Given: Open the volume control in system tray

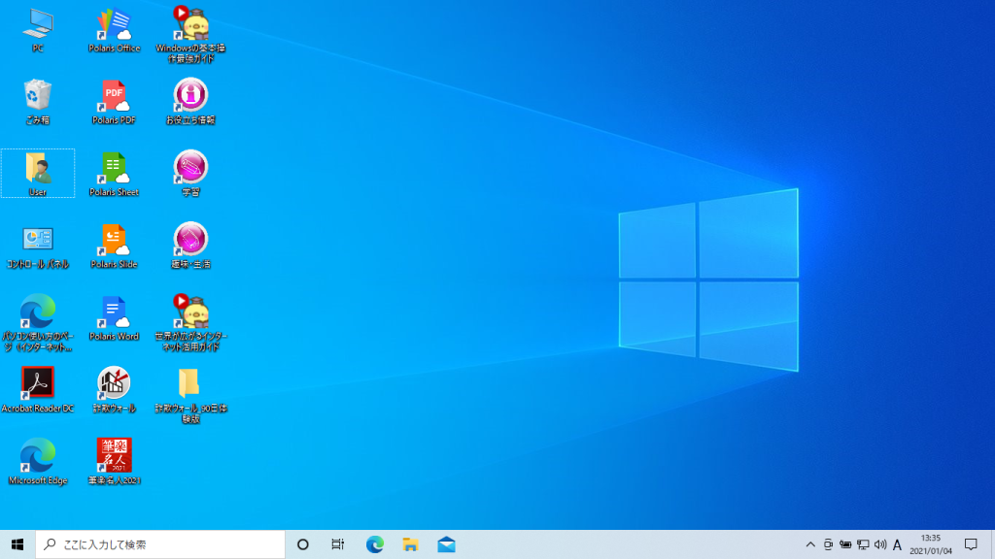Looking at the screenshot, I should (879, 544).
